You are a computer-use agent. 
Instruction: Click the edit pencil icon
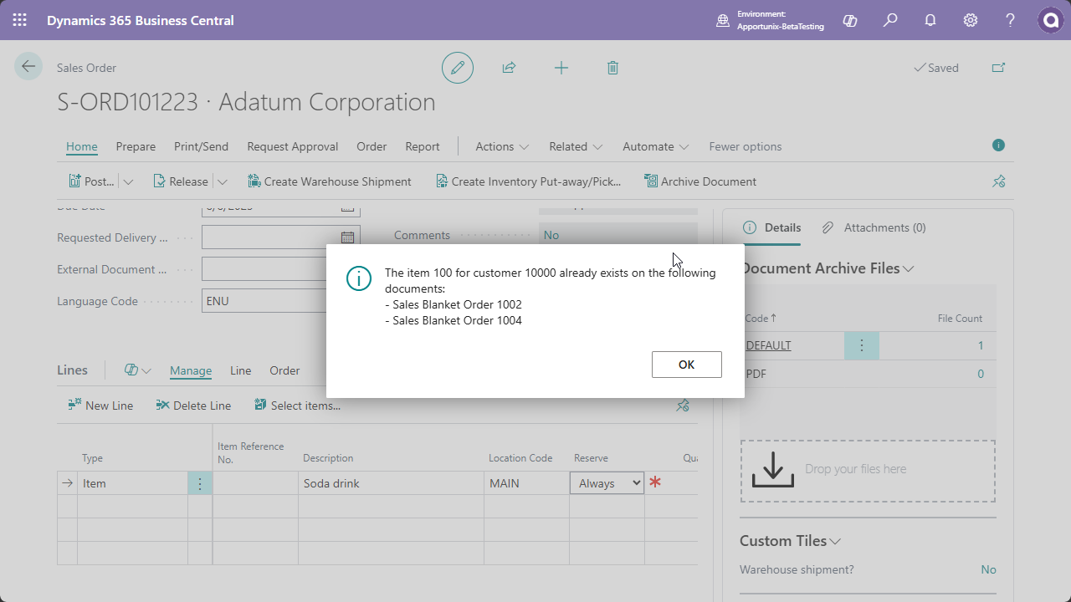(x=458, y=68)
